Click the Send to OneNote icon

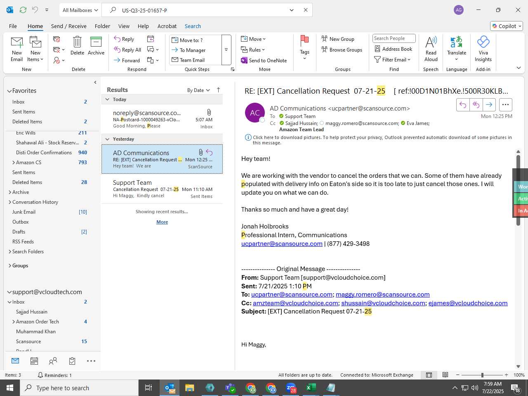[244, 61]
